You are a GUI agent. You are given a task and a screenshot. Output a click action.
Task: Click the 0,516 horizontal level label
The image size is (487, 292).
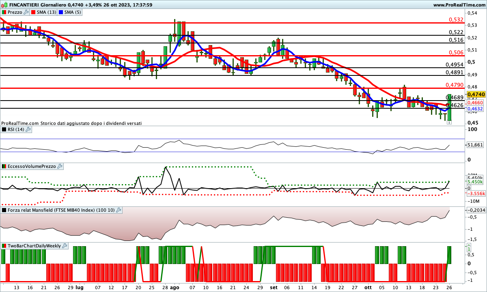point(456,40)
